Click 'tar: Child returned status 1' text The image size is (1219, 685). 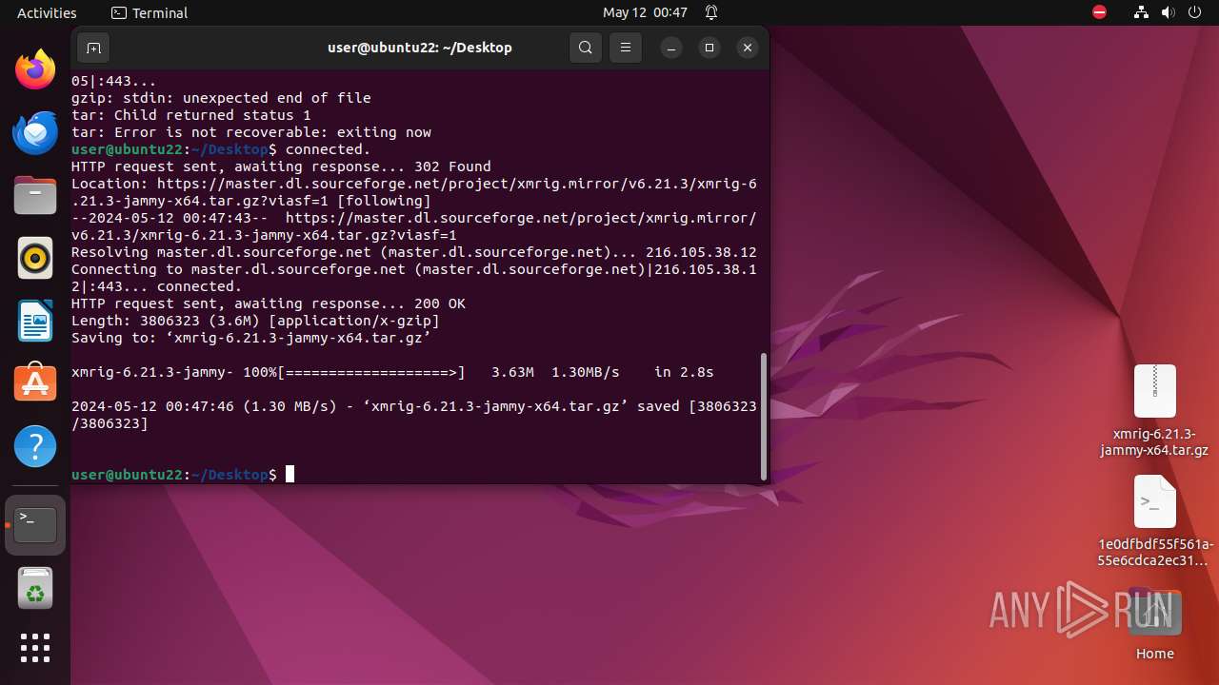191,115
